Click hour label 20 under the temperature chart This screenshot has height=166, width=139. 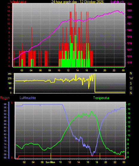(106, 162)
